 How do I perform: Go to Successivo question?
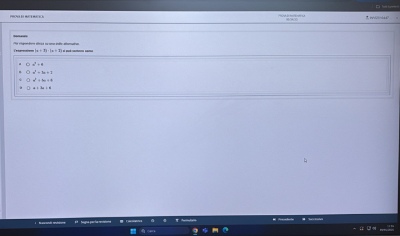(x=313, y=219)
